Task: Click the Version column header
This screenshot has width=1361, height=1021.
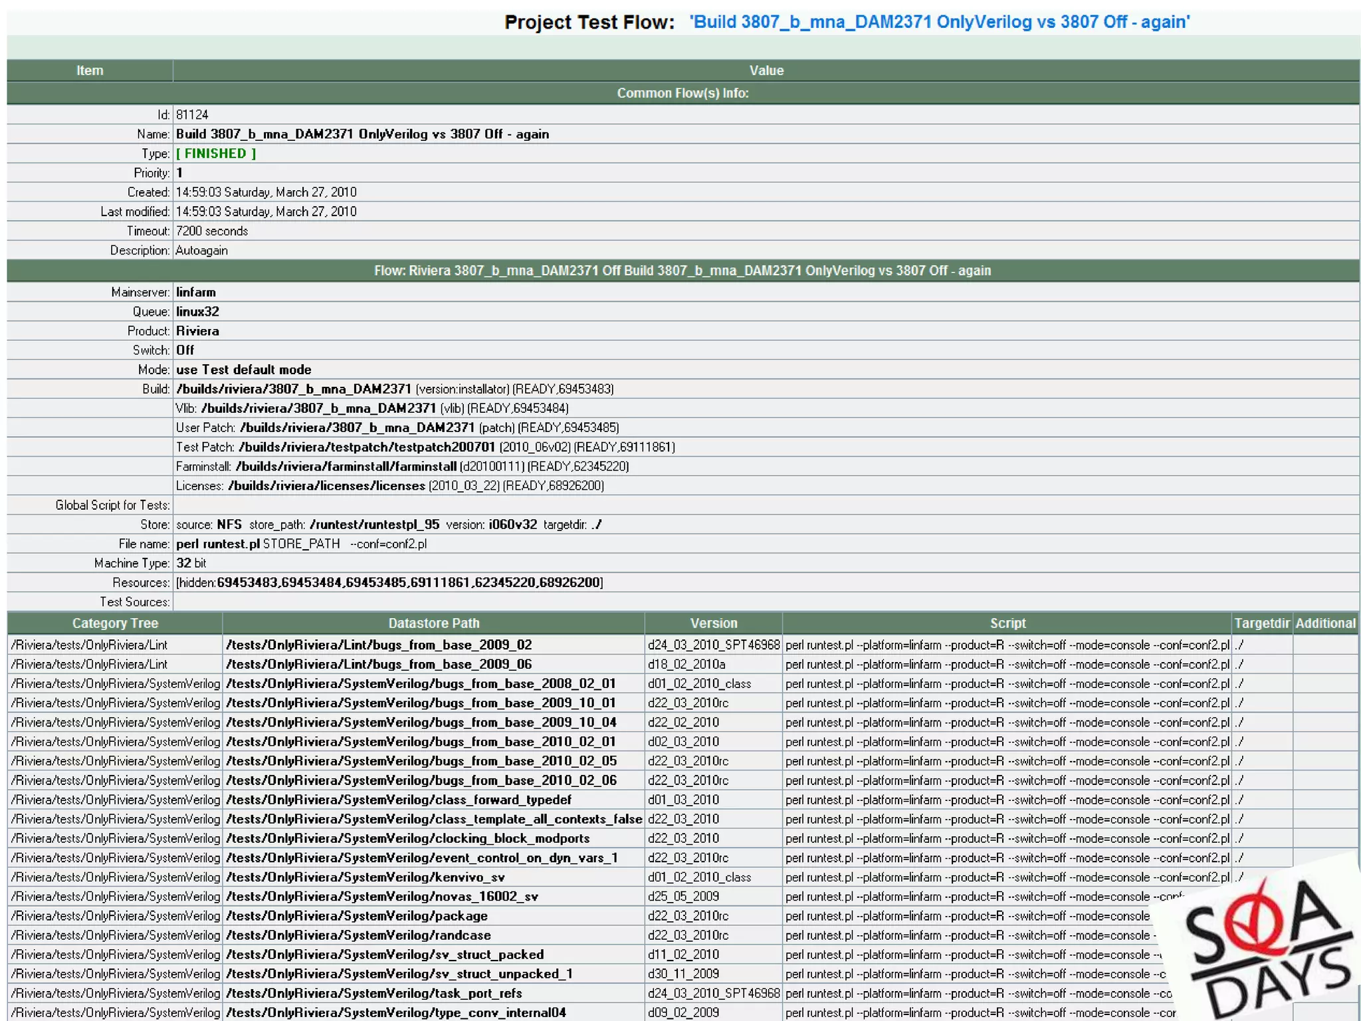Action: pos(713,623)
